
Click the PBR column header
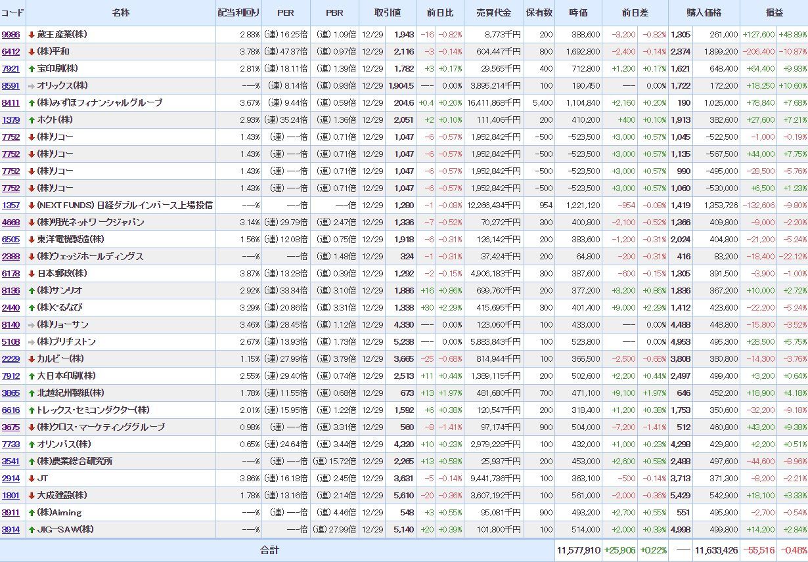pos(334,12)
